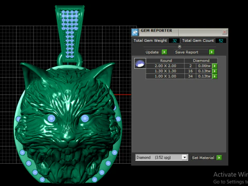
Task: Open the Diamond (3.52 spg) material dropdown
Action: click(184, 157)
